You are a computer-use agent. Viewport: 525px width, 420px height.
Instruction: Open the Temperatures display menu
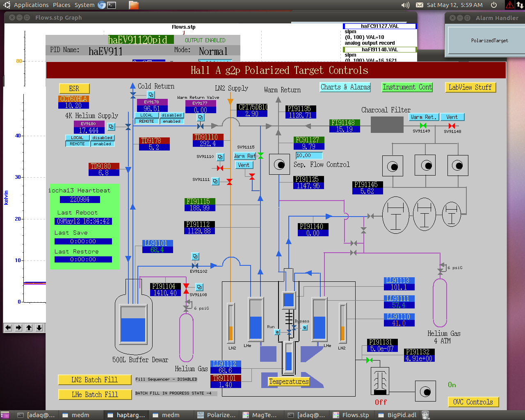tap(289, 381)
